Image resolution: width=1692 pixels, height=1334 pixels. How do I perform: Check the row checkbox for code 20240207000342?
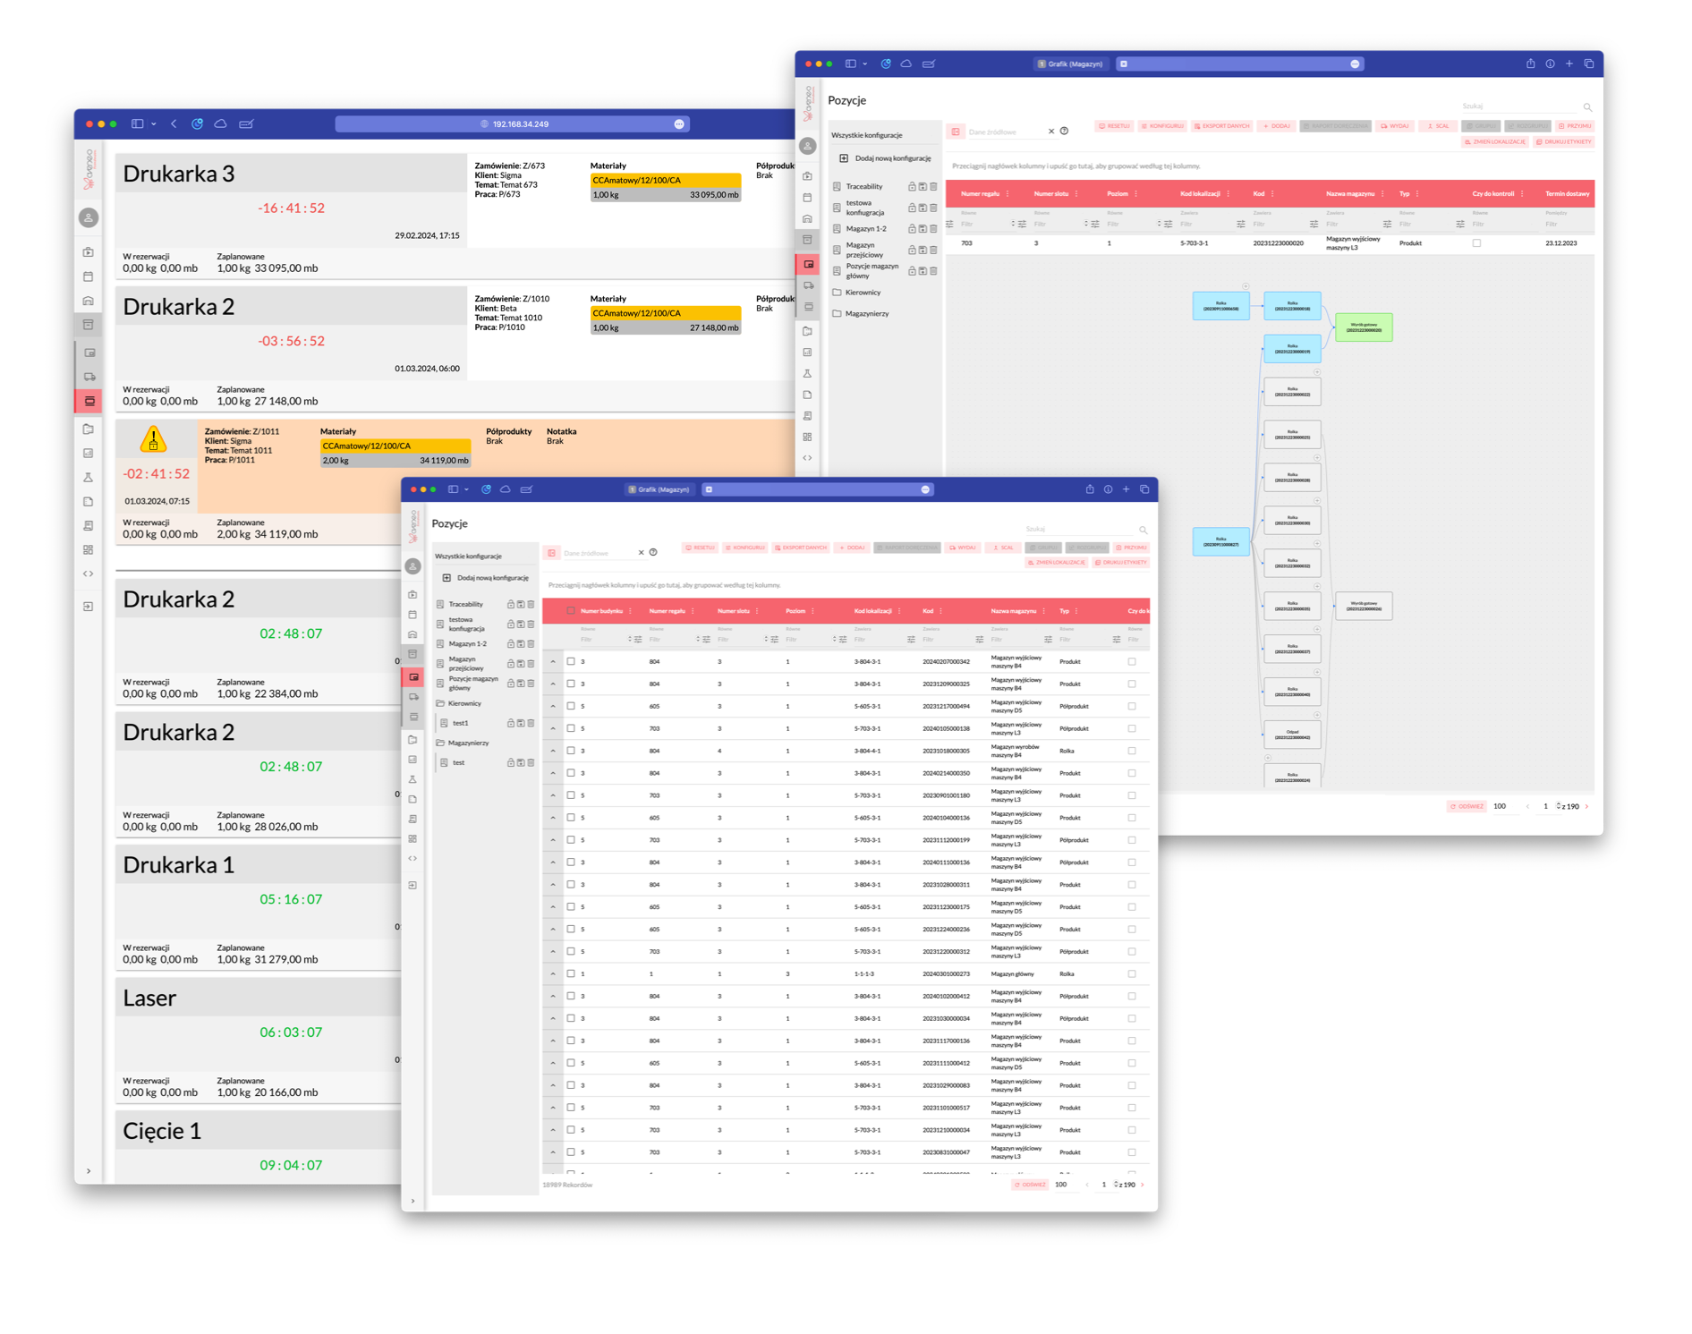tap(571, 661)
